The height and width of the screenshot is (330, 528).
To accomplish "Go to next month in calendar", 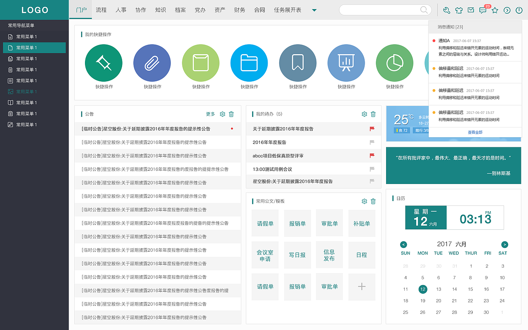I will click(504, 245).
